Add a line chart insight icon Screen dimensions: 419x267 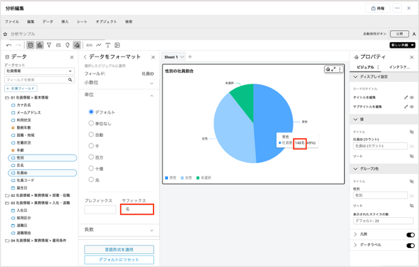pos(98,45)
